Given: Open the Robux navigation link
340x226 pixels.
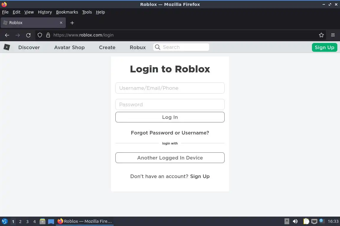Looking at the screenshot, I should [138, 47].
